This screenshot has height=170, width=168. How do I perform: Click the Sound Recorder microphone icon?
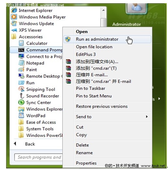pyautogui.click(x=22, y=96)
